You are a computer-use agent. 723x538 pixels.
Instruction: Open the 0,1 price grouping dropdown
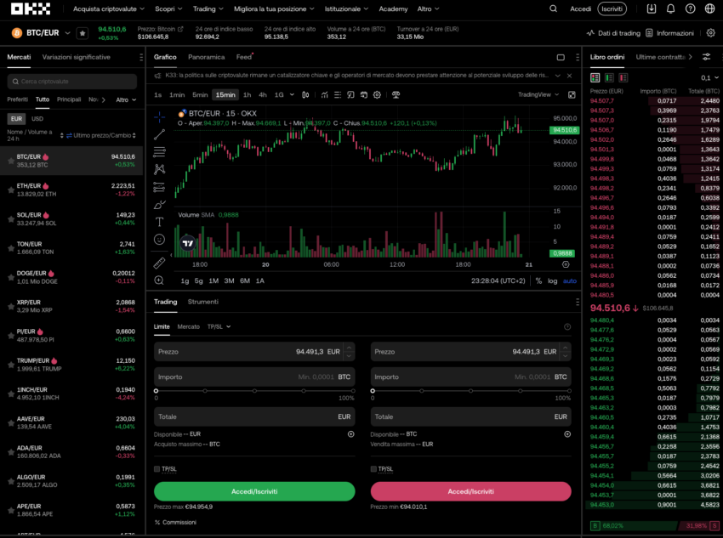click(x=709, y=78)
